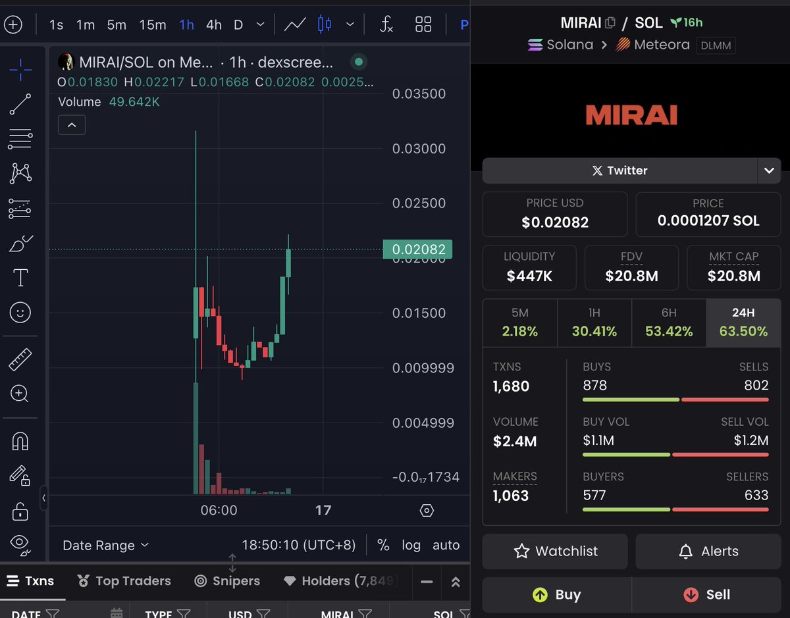This screenshot has height=618, width=790.
Task: Open the chart layout grid selector
Action: 423,25
